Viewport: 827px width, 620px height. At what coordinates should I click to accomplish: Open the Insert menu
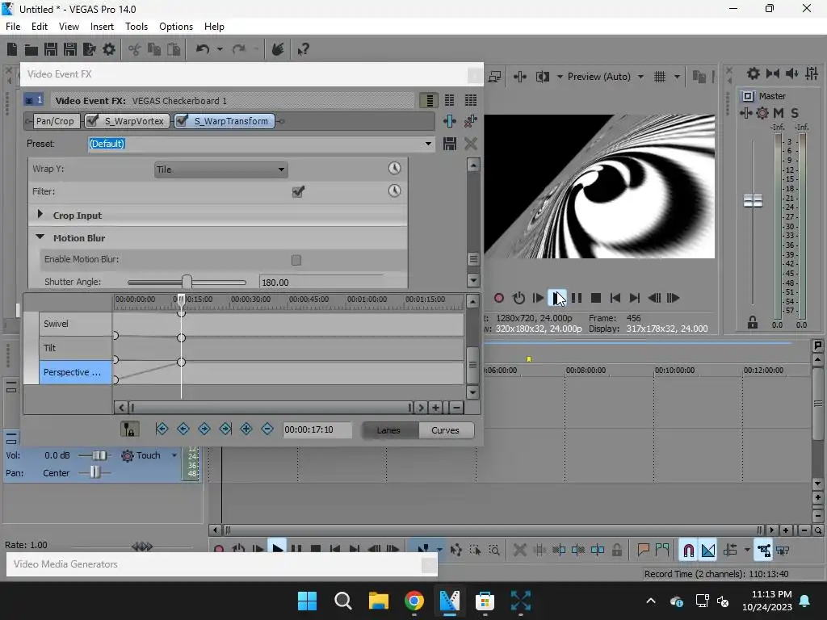[102, 27]
